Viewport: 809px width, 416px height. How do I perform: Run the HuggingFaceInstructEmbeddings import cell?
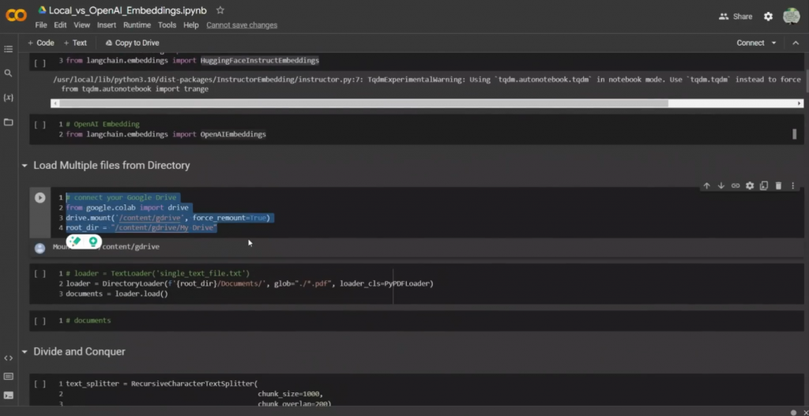point(40,63)
